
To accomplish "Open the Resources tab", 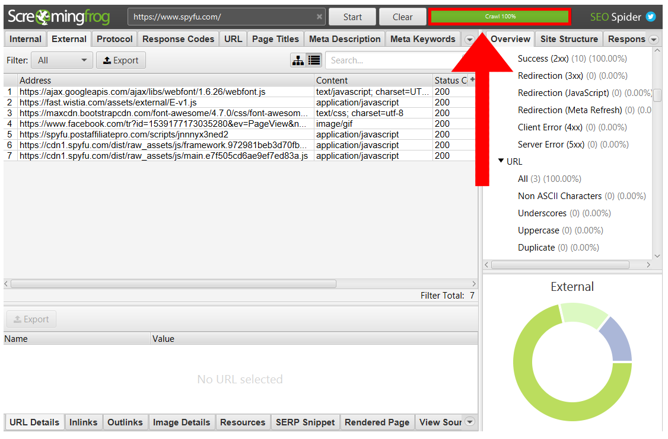I will [x=243, y=422].
